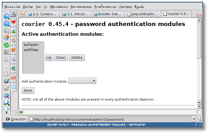The image size is (209, 134).
Task: Click the clear location bar icon
Action: [8, 119]
